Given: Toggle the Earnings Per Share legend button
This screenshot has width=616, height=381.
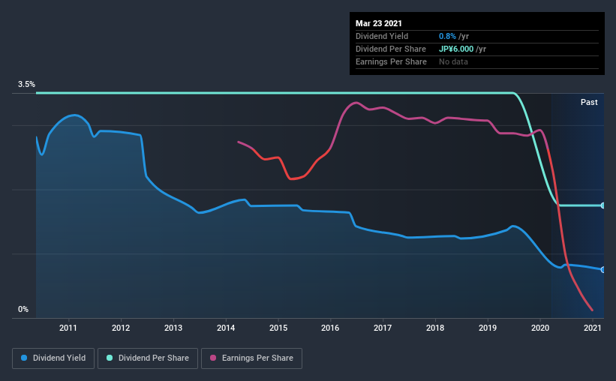Looking at the screenshot, I should (x=251, y=358).
